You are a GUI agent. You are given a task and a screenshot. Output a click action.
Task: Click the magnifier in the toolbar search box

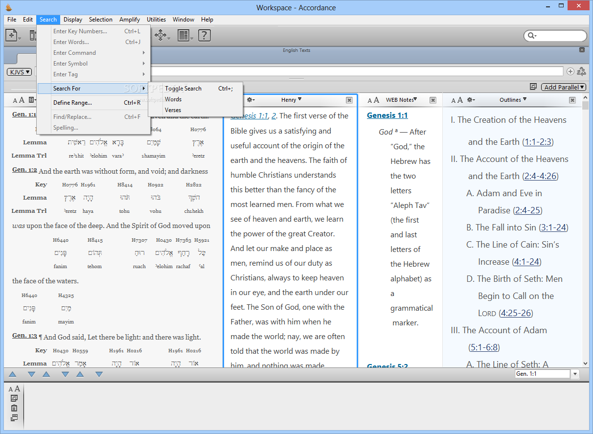[x=530, y=36]
